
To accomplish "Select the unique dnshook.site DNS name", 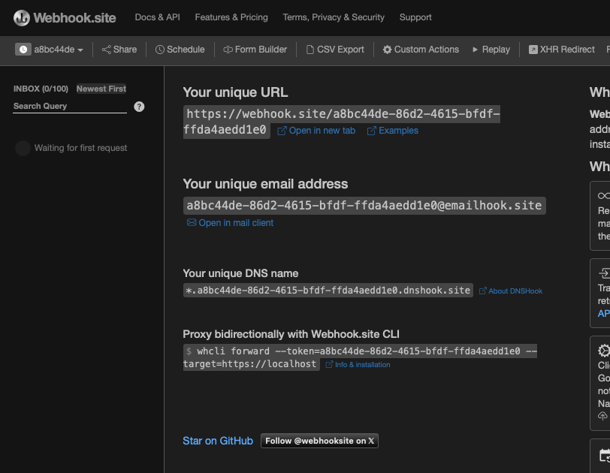I will pyautogui.click(x=328, y=291).
